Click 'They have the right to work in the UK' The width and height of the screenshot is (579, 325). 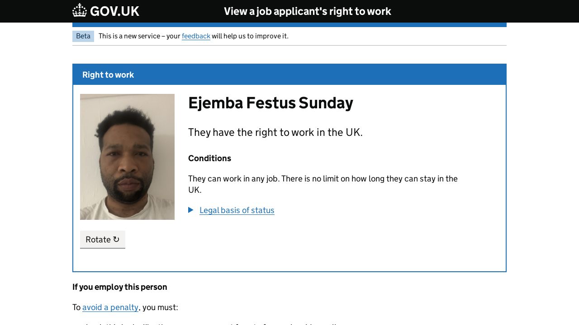click(x=275, y=132)
